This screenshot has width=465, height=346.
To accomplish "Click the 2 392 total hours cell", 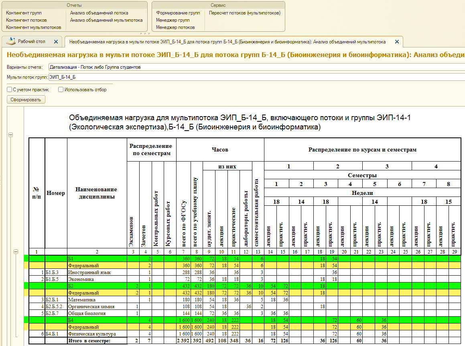I will (x=183, y=341).
